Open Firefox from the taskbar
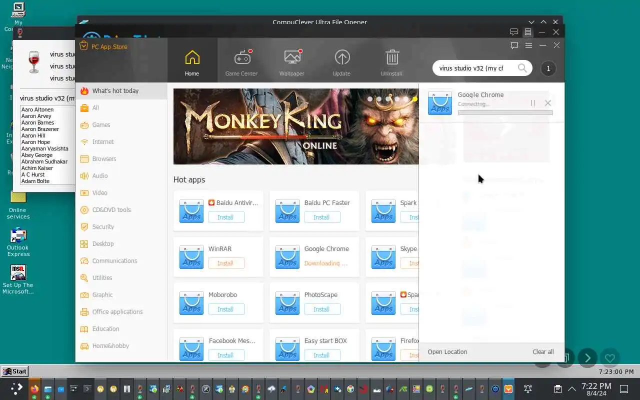640x400 pixels. tap(34, 388)
